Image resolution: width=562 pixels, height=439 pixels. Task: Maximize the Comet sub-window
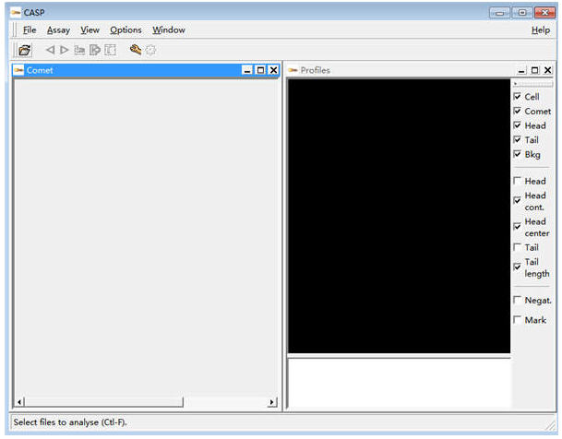coord(260,70)
